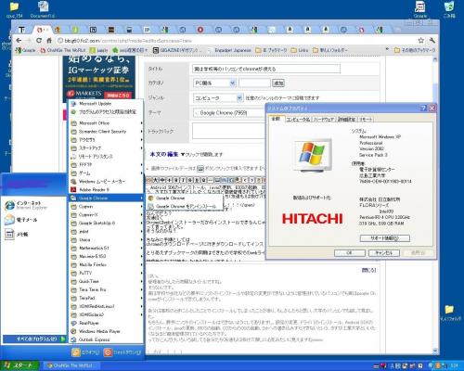Expand the FFFTP program folder
This screenshot has width=464, height=371.
click(x=107, y=165)
